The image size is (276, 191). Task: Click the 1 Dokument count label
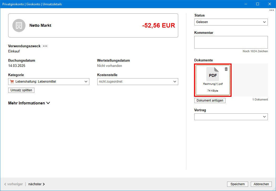pyautogui.click(x=260, y=99)
